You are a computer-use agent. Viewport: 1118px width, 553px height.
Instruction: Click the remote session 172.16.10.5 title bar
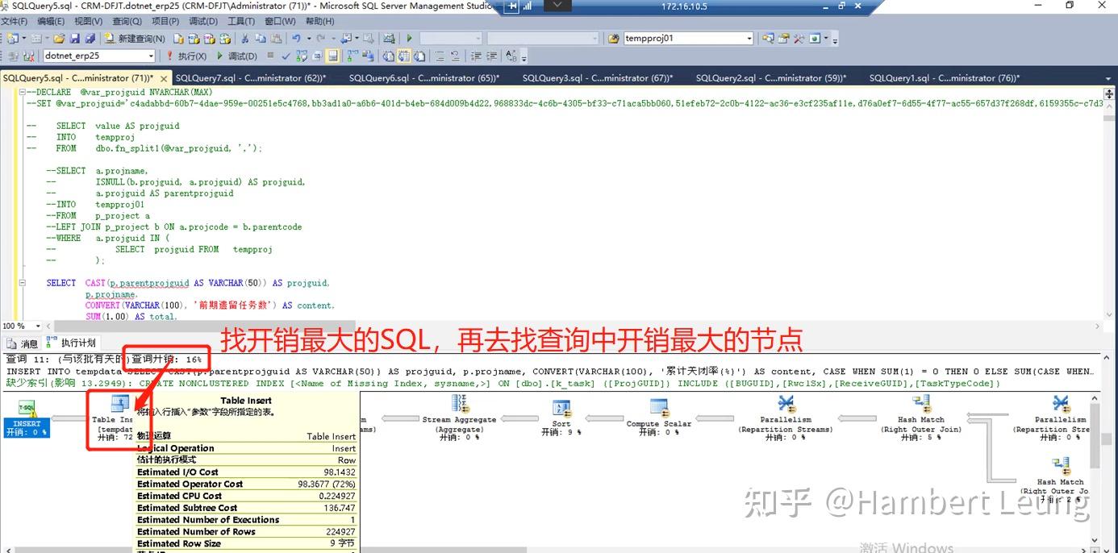[x=684, y=6]
